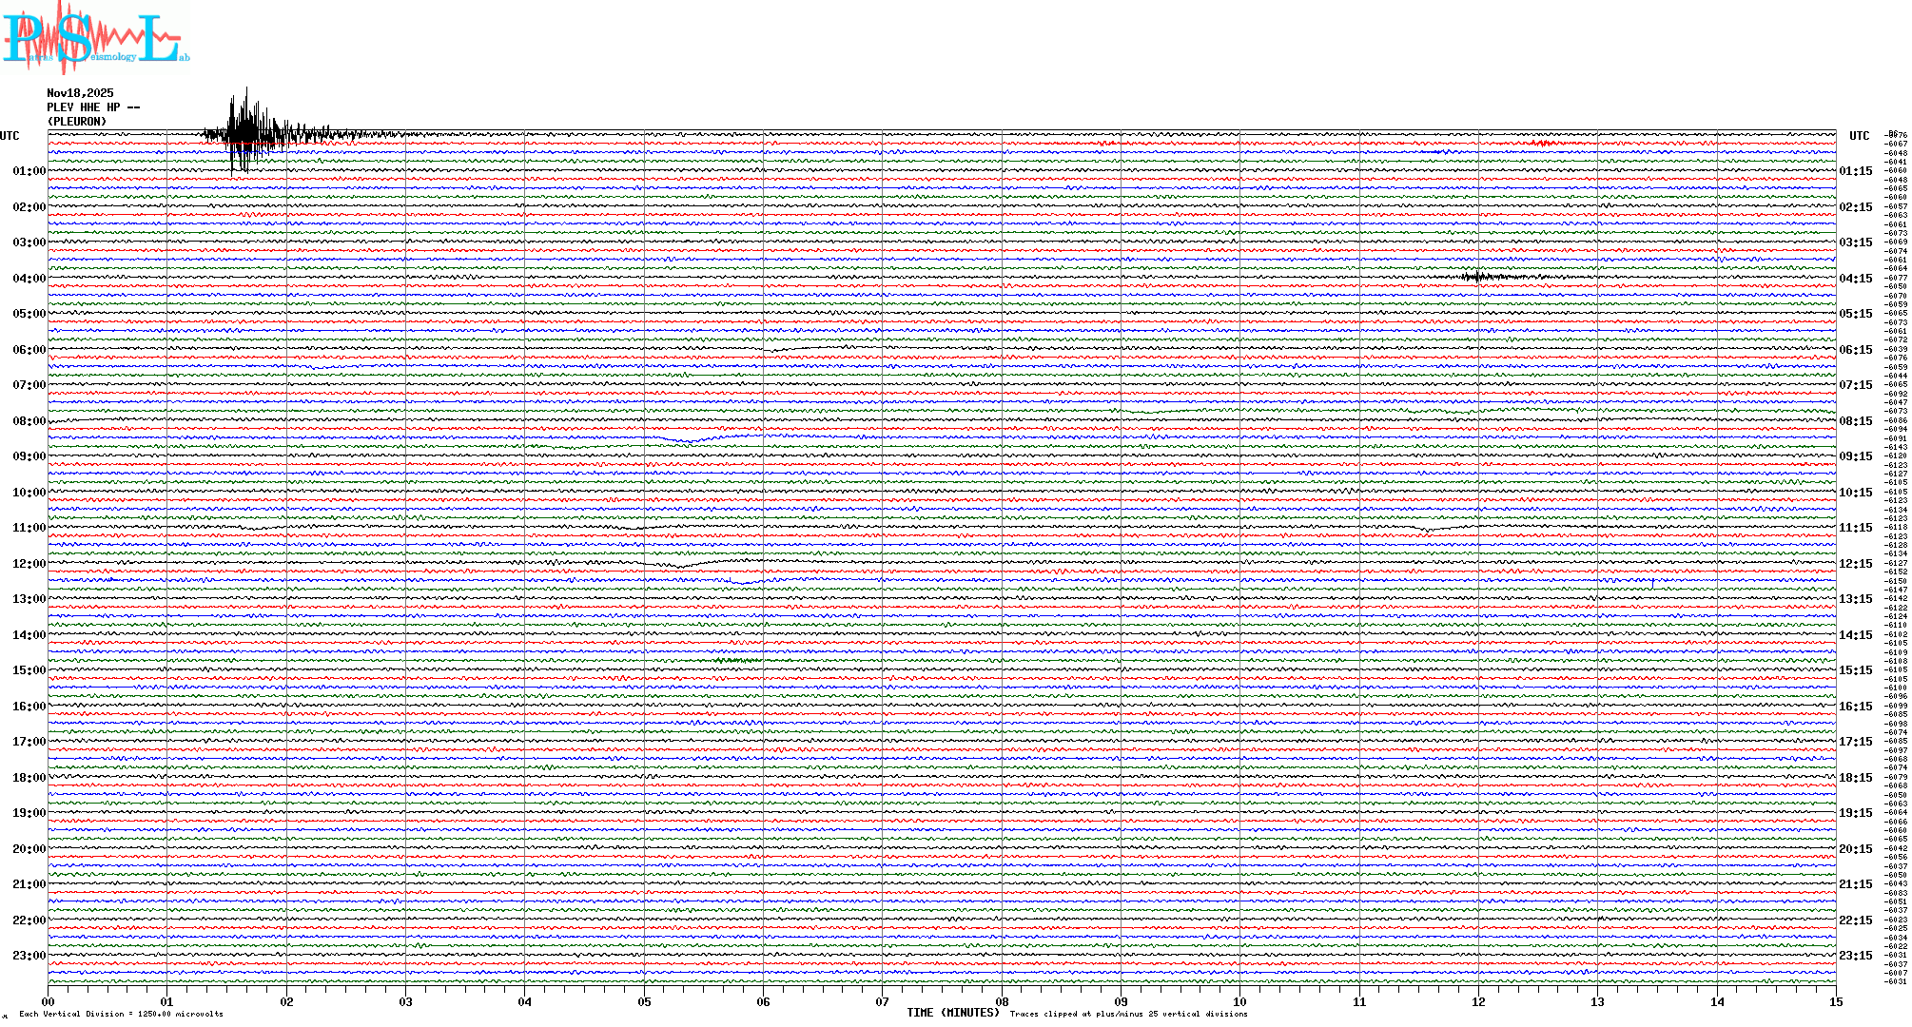Click minute 05 on bottom time axis
The image size is (1912, 1027).
pos(644,1002)
